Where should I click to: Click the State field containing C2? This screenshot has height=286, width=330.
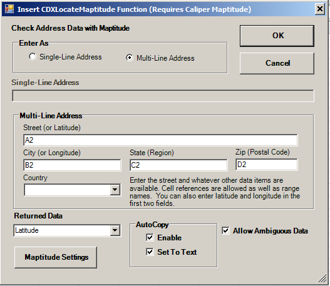pos(178,165)
